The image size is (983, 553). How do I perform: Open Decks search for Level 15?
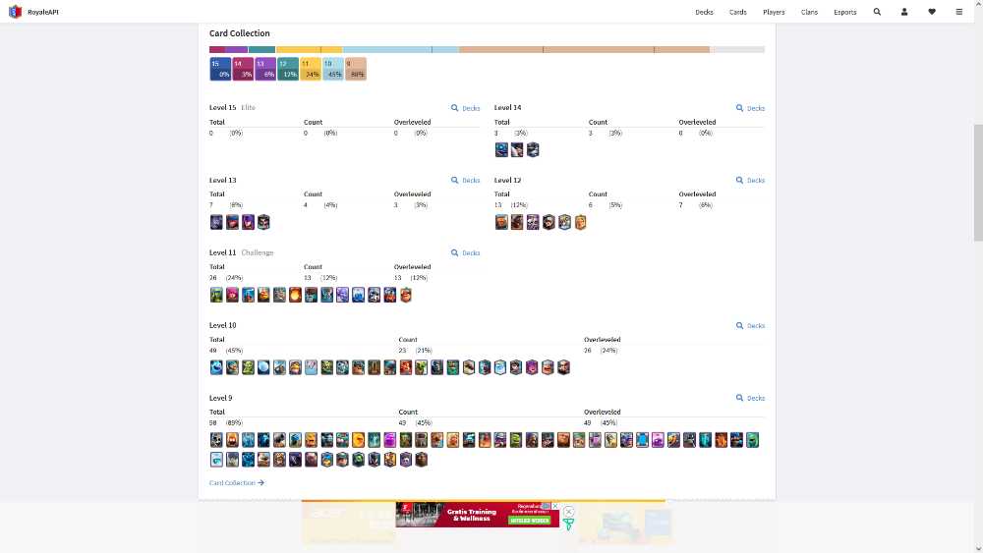pos(465,108)
